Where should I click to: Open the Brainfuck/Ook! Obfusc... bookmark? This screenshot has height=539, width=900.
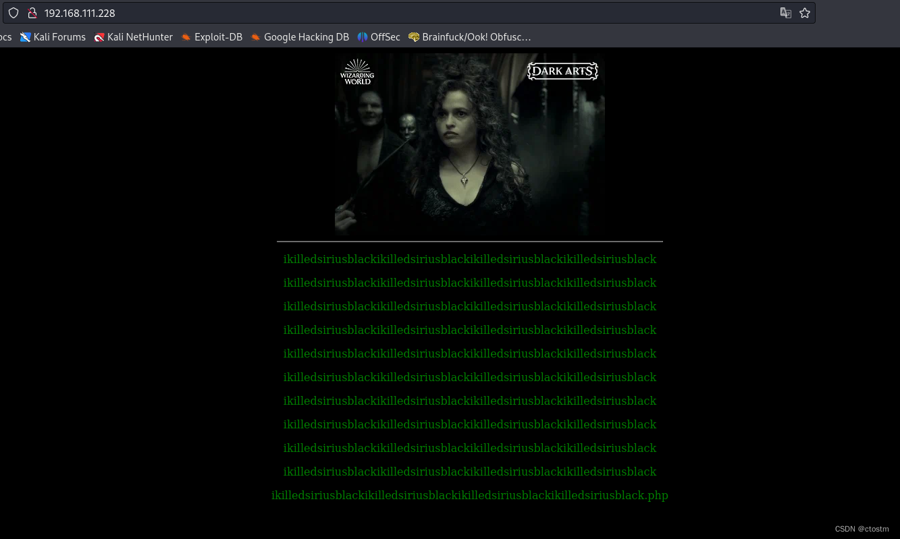pyautogui.click(x=470, y=37)
